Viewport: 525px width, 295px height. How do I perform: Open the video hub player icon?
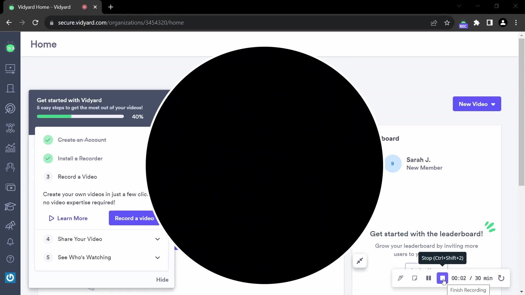click(10, 187)
